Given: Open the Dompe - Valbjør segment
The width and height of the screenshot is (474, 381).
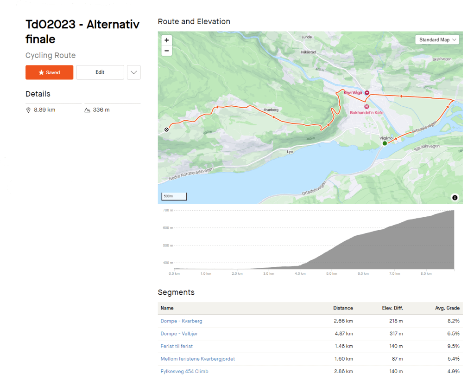Looking at the screenshot, I should pyautogui.click(x=179, y=333).
